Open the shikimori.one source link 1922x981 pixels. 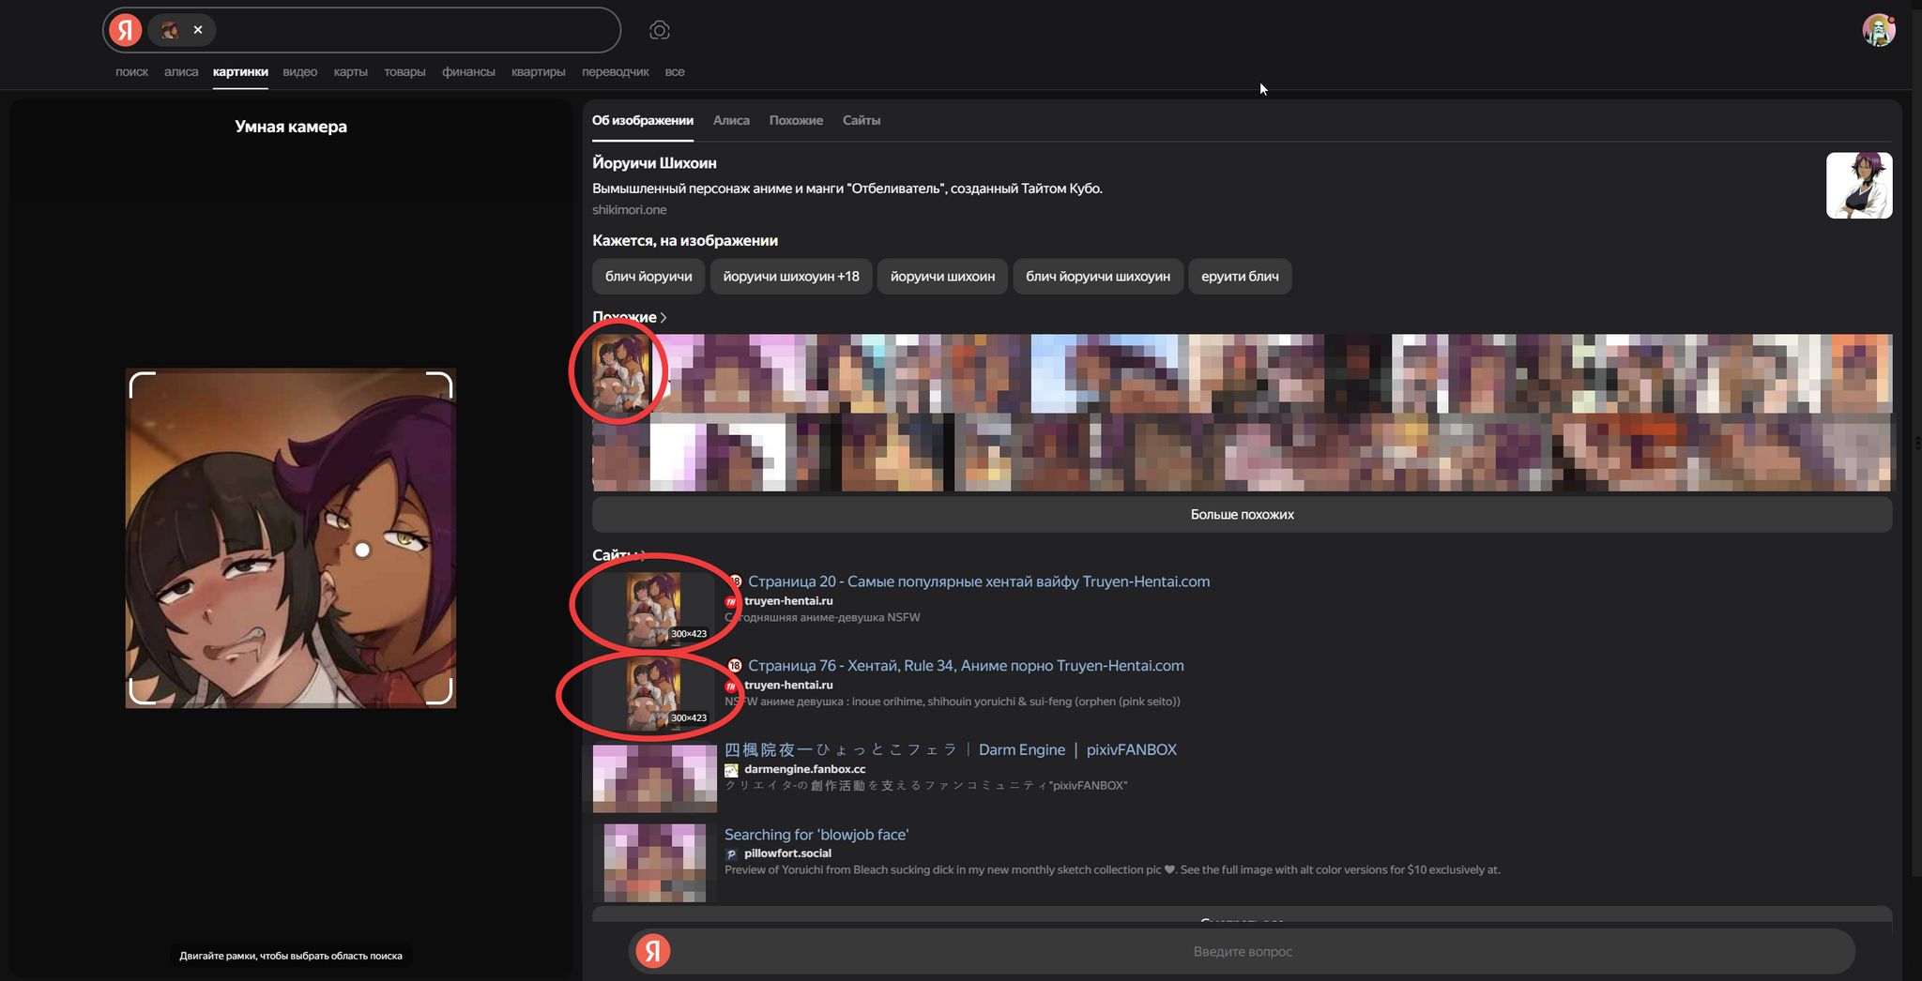pyautogui.click(x=629, y=210)
